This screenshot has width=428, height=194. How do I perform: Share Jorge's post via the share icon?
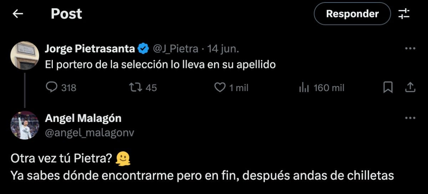[410, 87]
